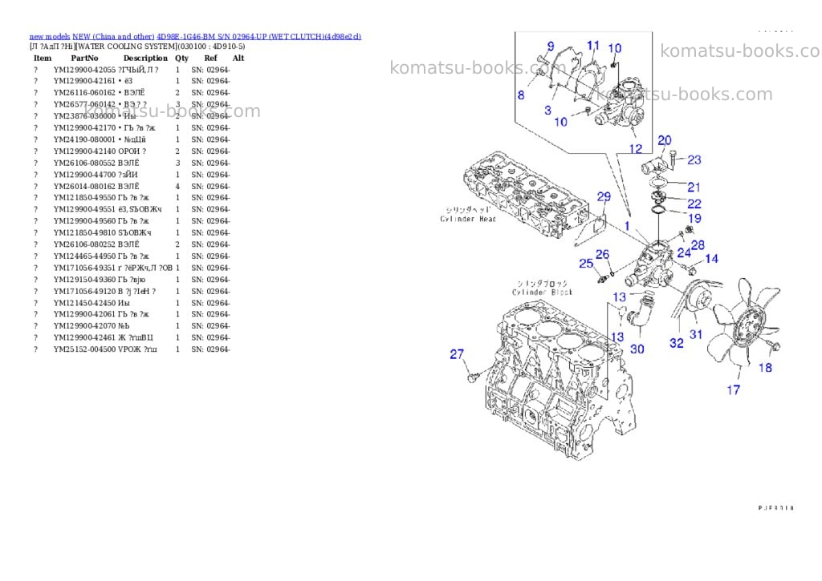Click diagram callout number 20
This screenshot has width=822, height=581.
[x=664, y=140]
